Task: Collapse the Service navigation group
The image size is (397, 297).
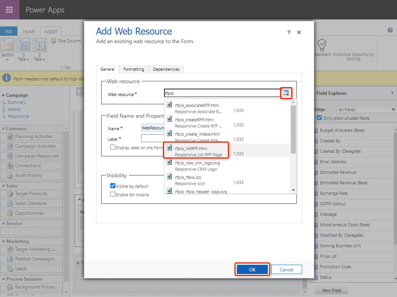Action: [3, 224]
